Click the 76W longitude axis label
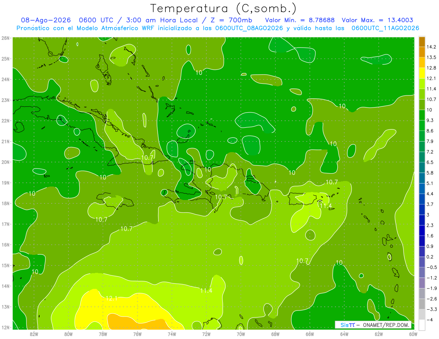The image size is (439, 339). [x=137, y=334]
